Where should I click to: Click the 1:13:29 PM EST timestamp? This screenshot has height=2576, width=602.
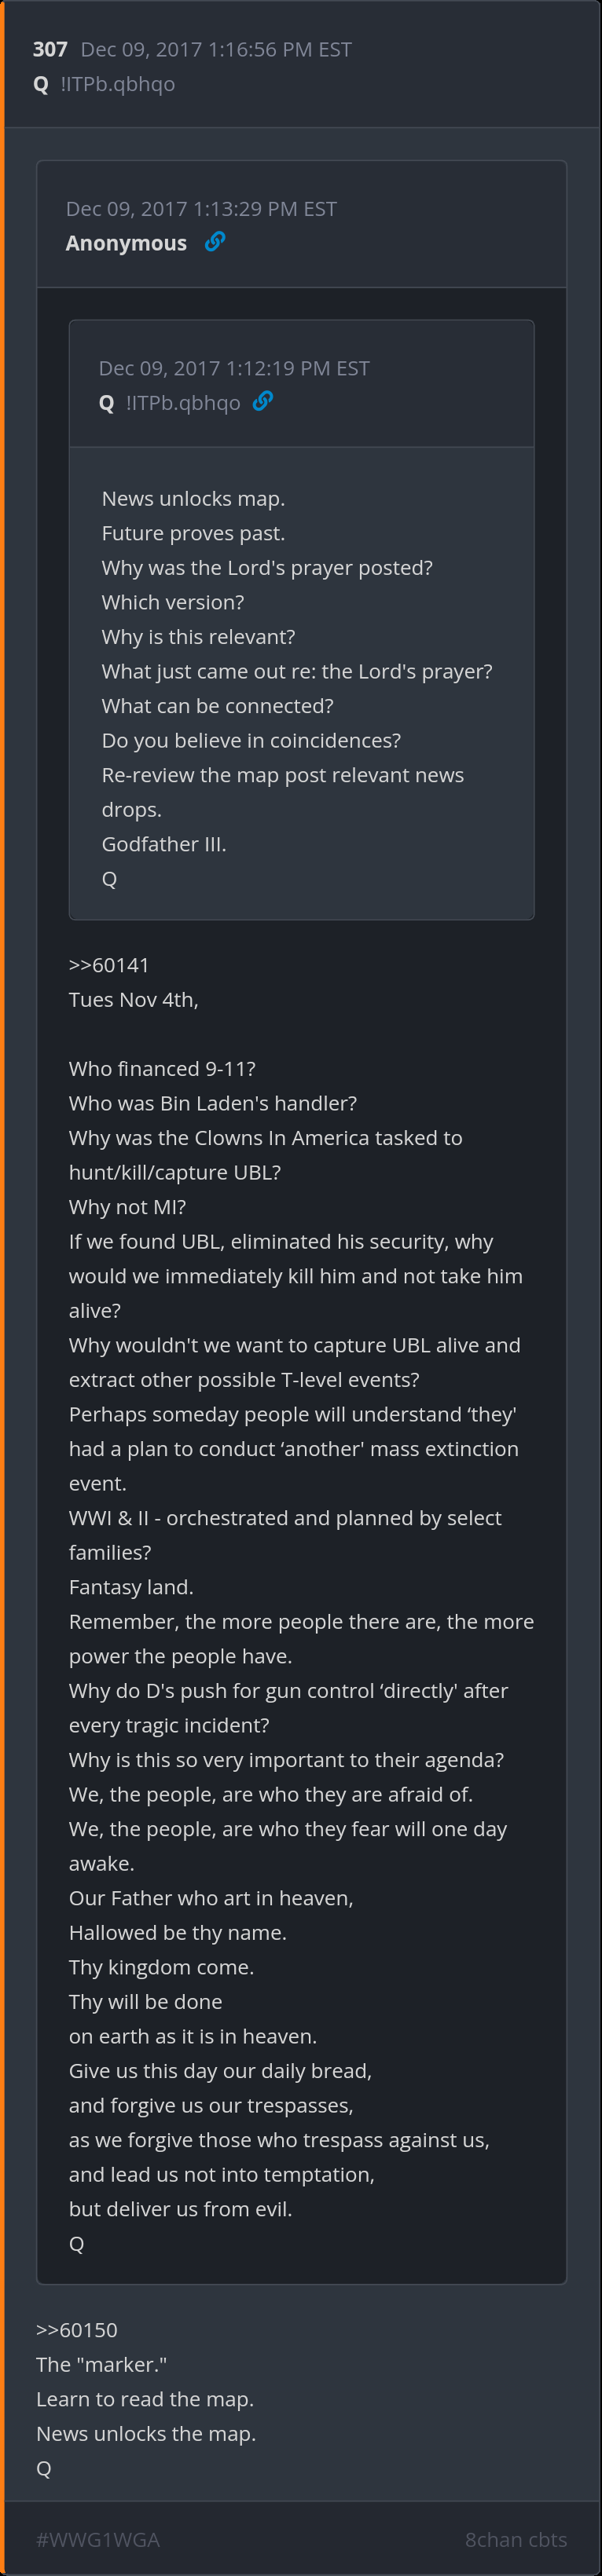[x=201, y=209]
